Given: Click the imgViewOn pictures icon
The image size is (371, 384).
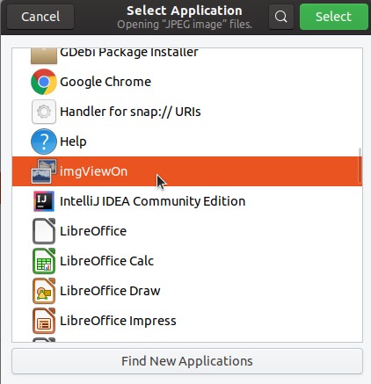Looking at the screenshot, I should pyautogui.click(x=44, y=171).
